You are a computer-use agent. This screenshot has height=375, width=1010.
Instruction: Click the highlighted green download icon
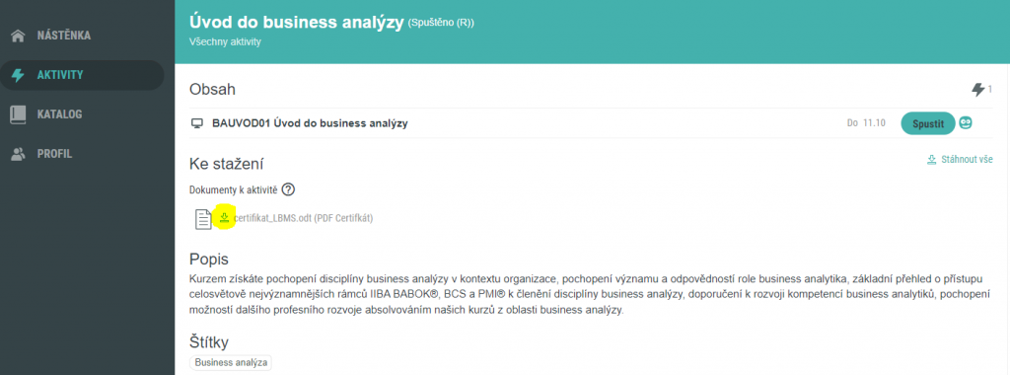(x=224, y=218)
